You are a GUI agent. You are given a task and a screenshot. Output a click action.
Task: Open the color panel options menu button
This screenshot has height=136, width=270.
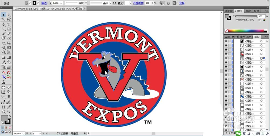point(266,11)
